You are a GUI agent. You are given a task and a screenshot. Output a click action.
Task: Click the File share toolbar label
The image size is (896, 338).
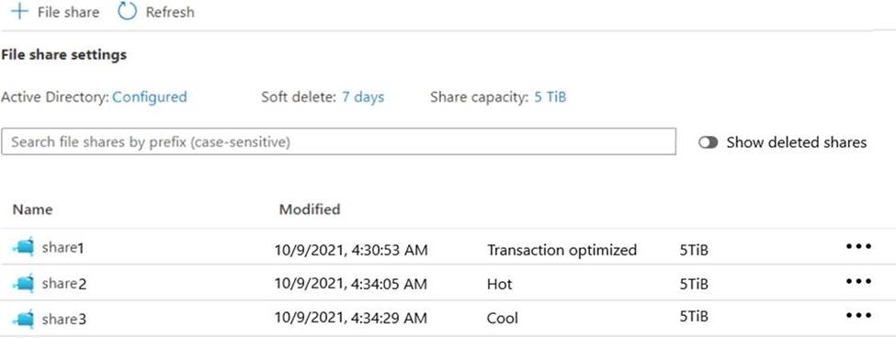point(68,12)
